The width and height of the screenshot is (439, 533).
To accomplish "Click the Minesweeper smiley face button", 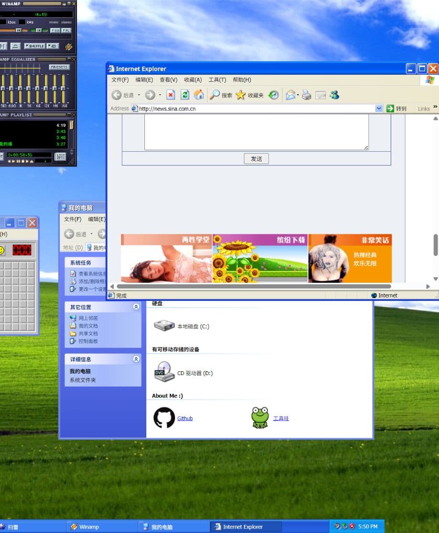I will coord(1,250).
